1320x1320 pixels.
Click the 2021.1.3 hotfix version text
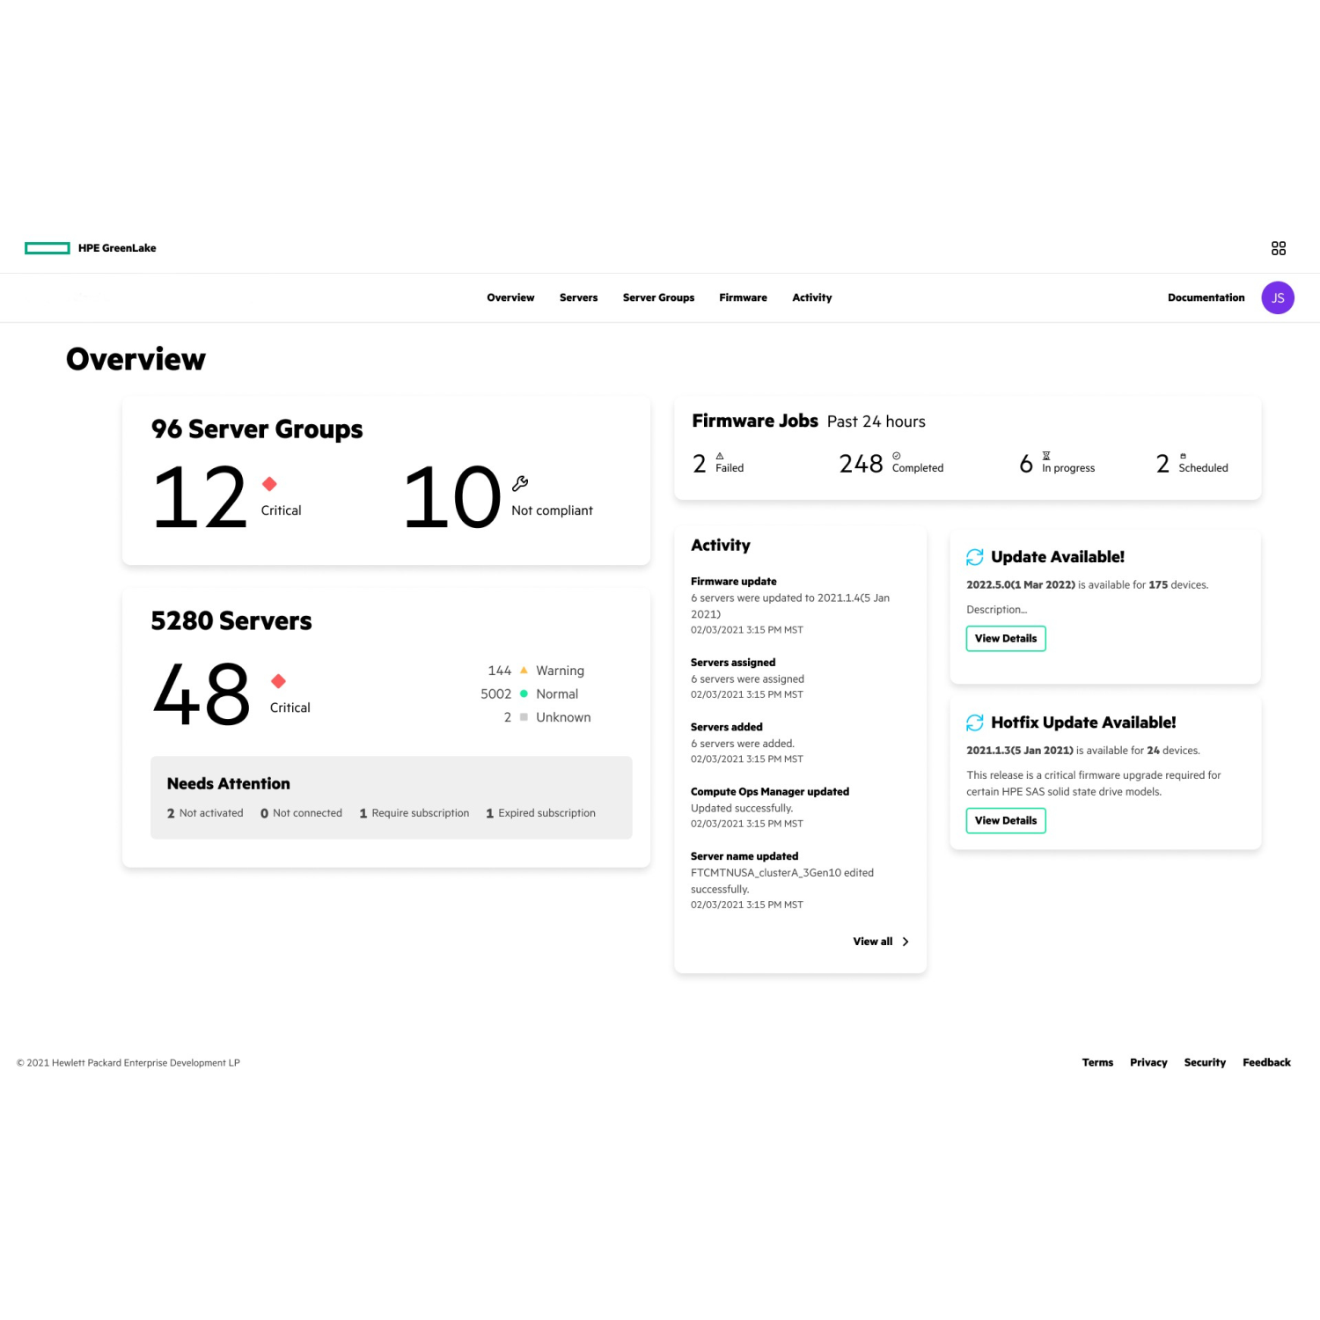1020,751
